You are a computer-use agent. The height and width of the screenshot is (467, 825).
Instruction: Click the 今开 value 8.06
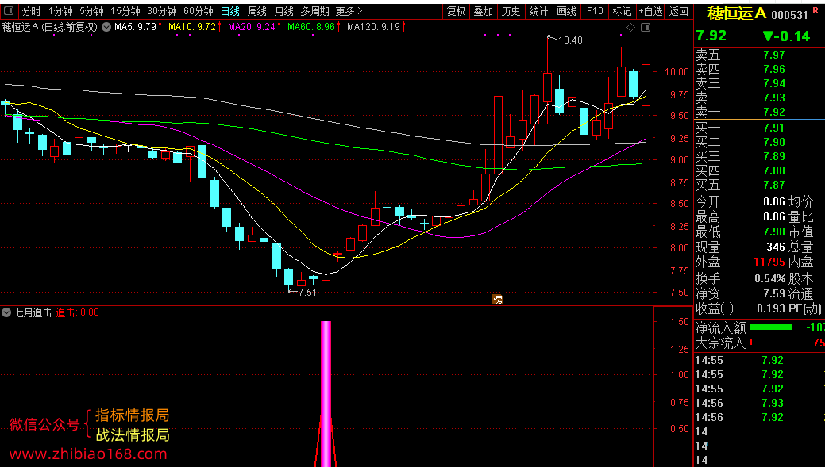[x=774, y=201]
